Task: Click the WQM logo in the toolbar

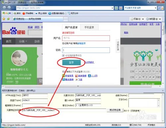Action: point(7,13)
